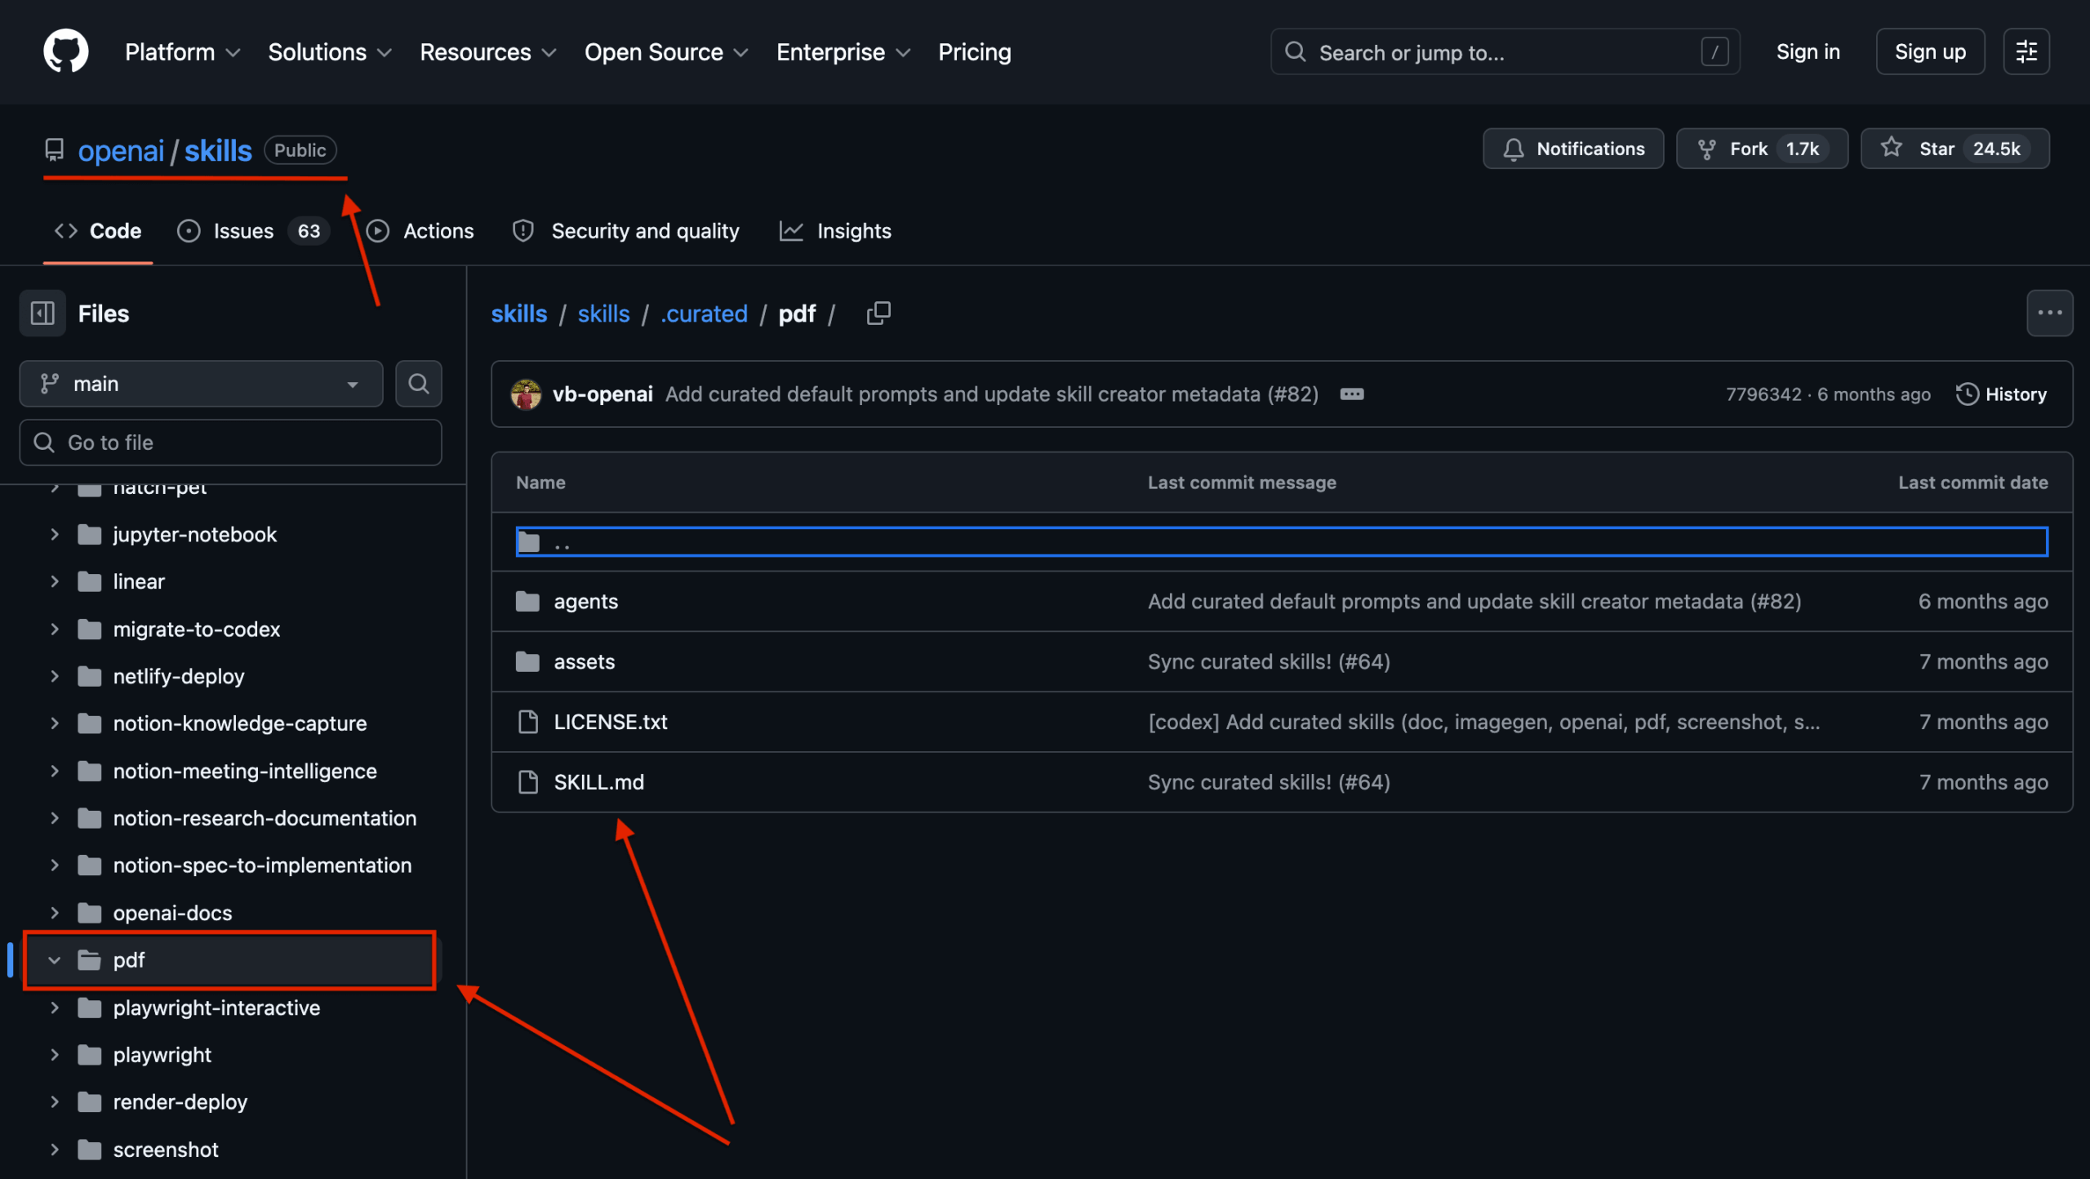
Task: Open the SKILL.md file
Action: click(x=598, y=783)
